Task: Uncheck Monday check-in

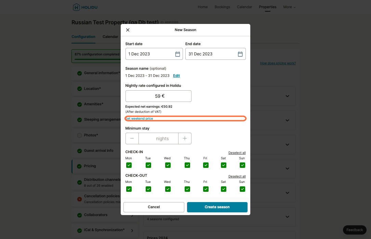Action: 129,165
